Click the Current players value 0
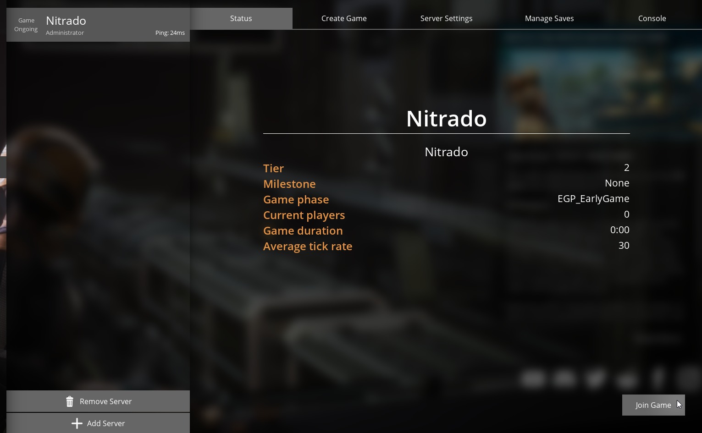Image resolution: width=702 pixels, height=433 pixels. pos(626,214)
